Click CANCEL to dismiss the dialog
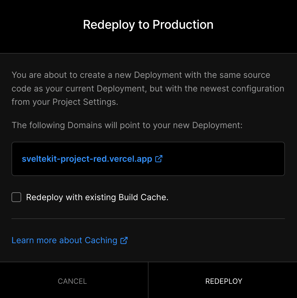The image size is (297, 298). 72,281
